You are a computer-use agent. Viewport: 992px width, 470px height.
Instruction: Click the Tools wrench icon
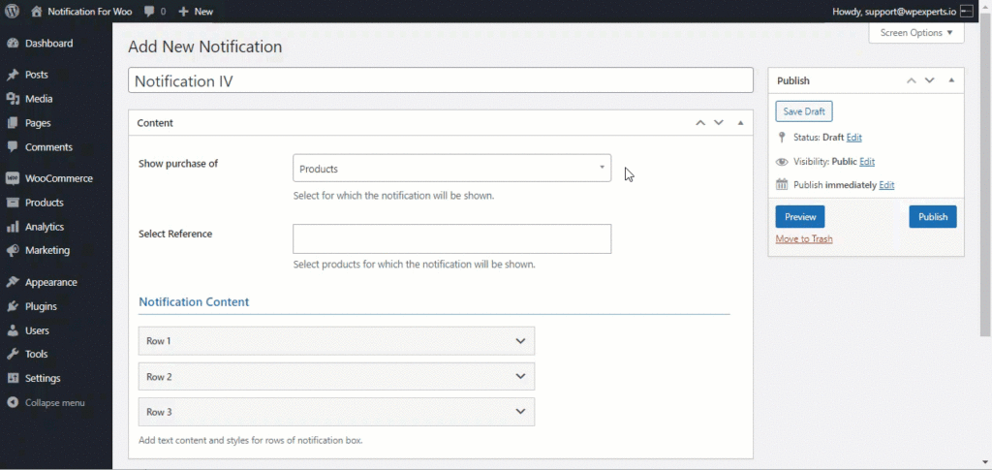[x=13, y=355]
